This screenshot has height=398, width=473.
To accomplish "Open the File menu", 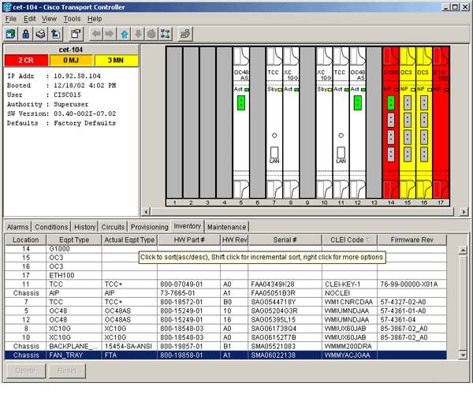I will (x=11, y=19).
